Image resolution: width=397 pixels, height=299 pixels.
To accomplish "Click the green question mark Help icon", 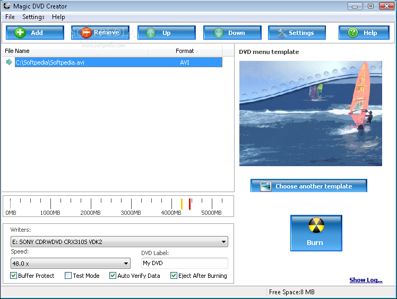I will (x=353, y=33).
